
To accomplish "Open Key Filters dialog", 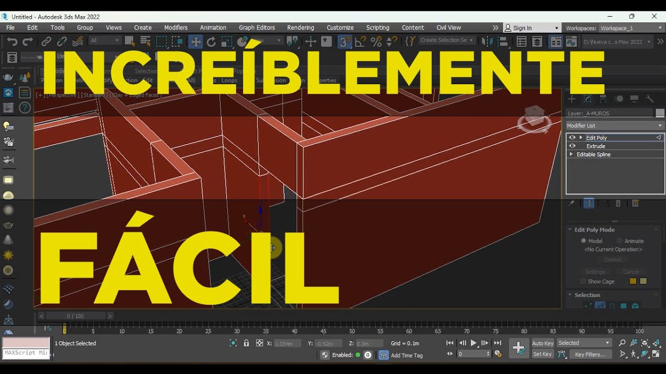I will [x=590, y=354].
